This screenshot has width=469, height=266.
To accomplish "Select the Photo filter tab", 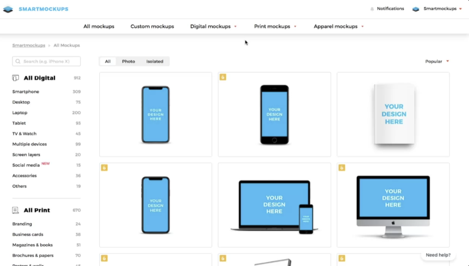I will coord(128,61).
